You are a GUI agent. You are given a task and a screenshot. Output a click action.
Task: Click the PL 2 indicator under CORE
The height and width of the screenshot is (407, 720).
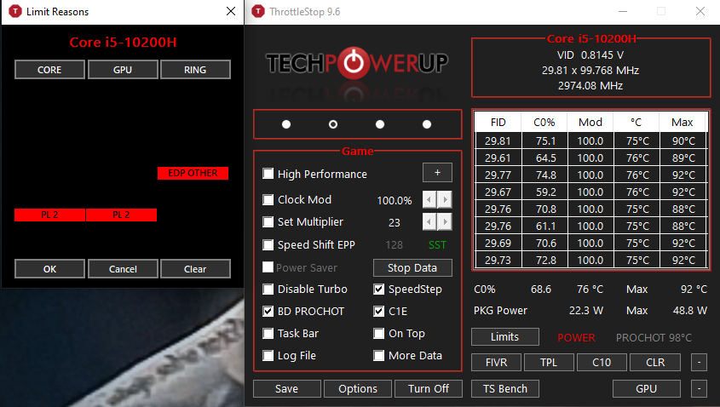[x=49, y=215]
